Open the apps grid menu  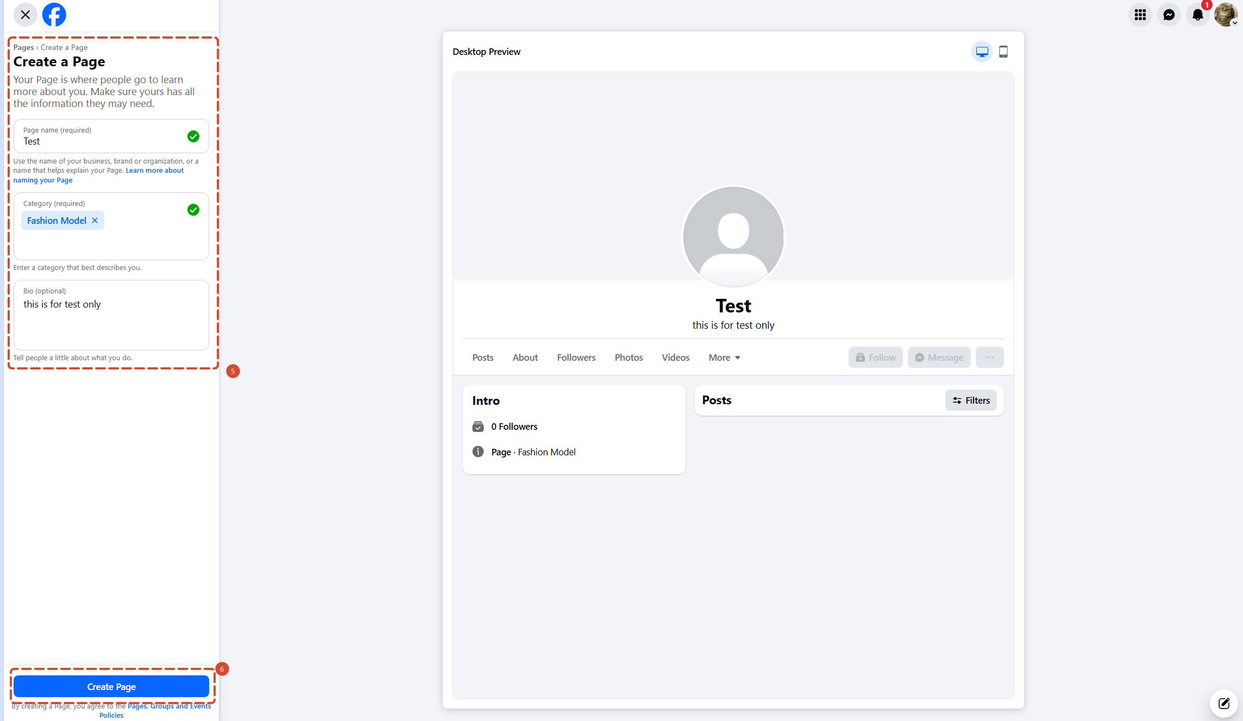pos(1140,15)
